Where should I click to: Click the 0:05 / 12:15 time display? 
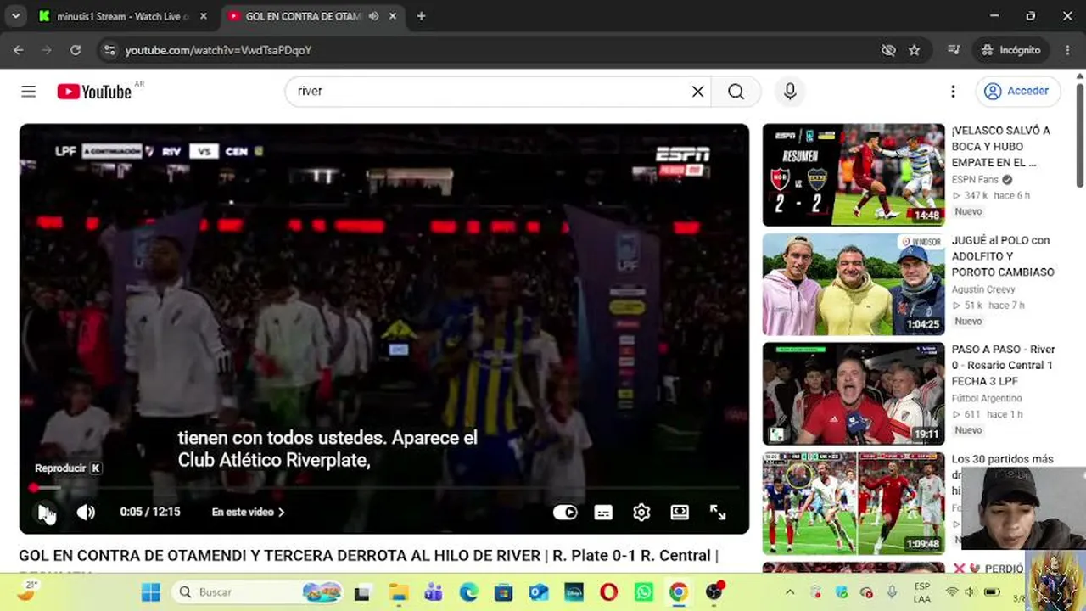[150, 512]
